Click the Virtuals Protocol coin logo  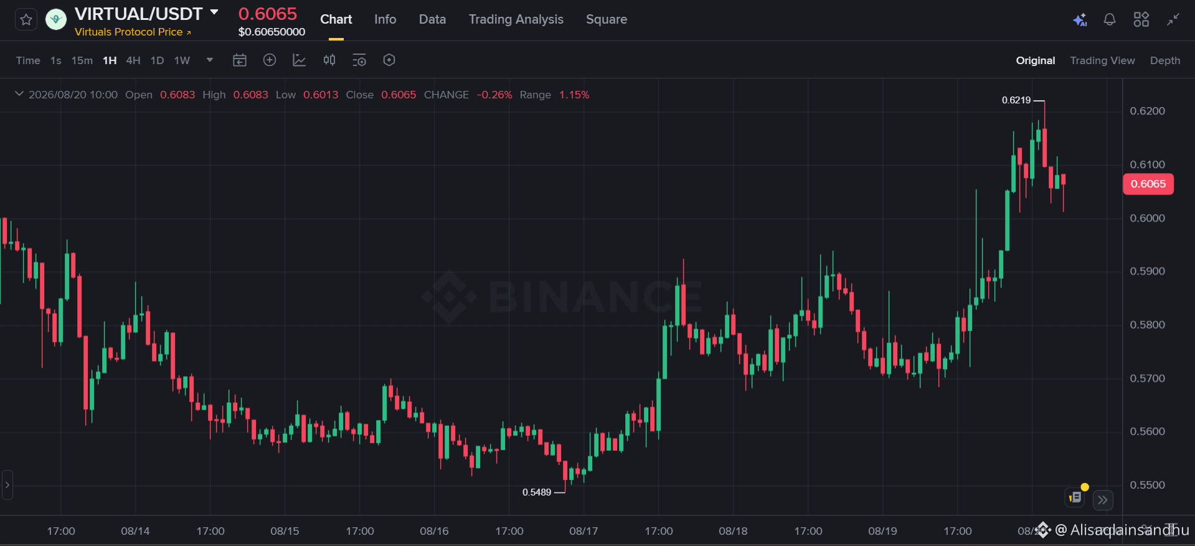click(56, 20)
